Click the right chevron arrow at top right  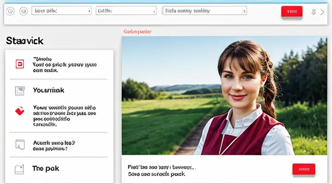(x=322, y=11)
